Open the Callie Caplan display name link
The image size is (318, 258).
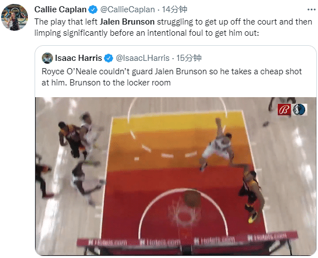pos(60,9)
